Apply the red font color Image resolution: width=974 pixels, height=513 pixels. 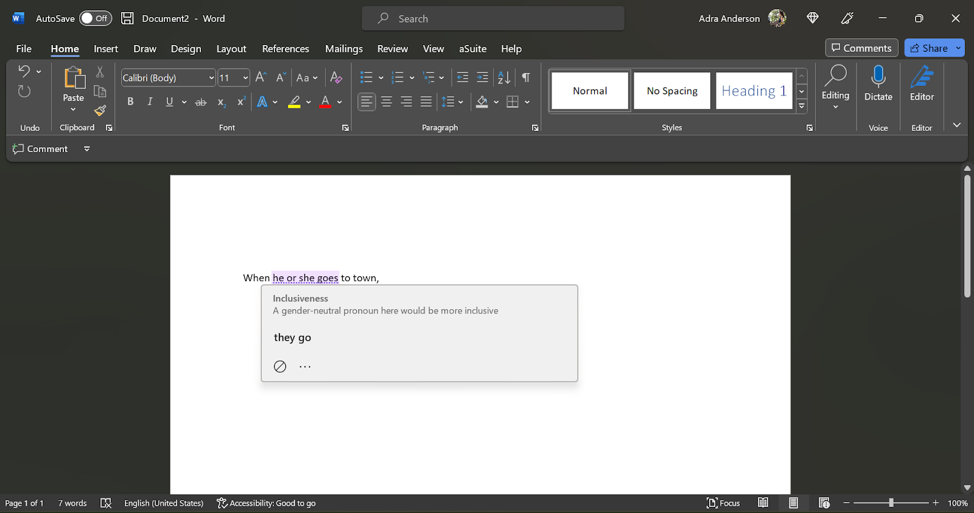tap(326, 102)
